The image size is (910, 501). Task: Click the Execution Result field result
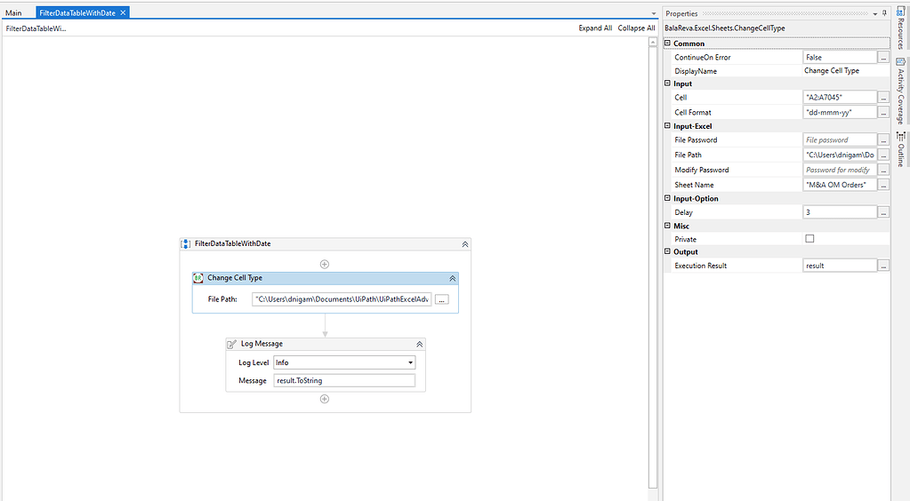(x=840, y=266)
